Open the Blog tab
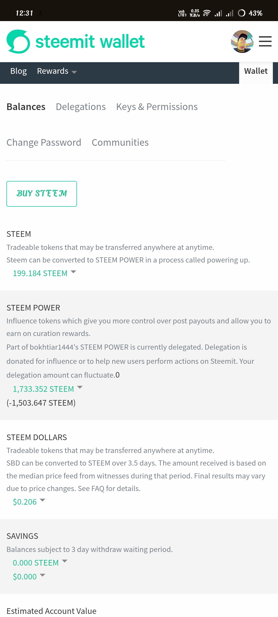278x617 pixels. tap(19, 71)
